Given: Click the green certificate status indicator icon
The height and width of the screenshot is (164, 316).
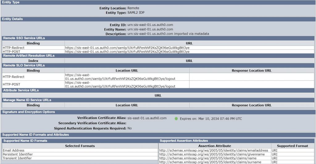Looking at the screenshot, I should coord(176,119).
